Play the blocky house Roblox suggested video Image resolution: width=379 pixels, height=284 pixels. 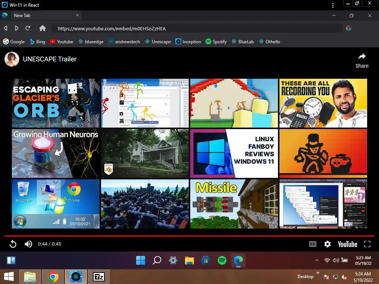(234, 103)
